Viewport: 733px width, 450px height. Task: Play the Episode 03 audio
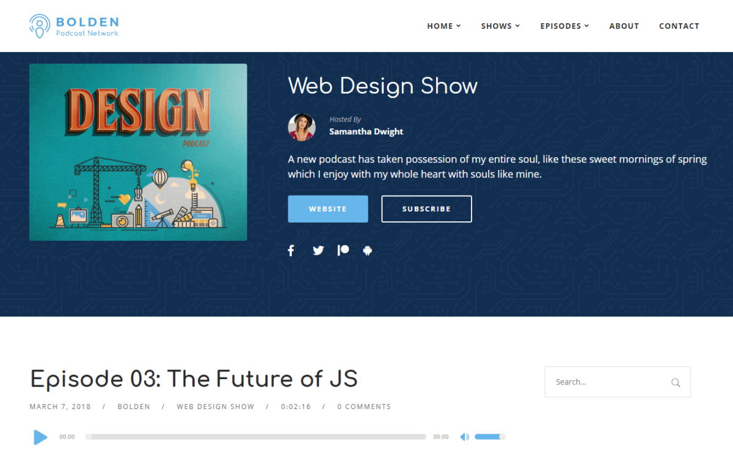click(40, 437)
